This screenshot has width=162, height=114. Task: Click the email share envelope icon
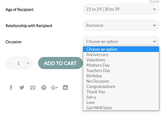pos(33,88)
